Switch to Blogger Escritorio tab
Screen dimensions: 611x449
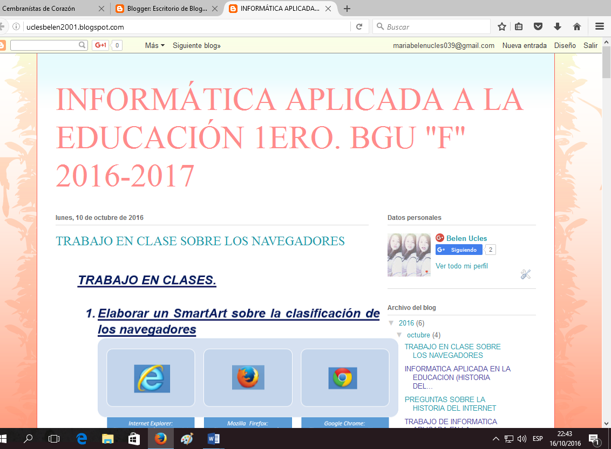tap(167, 9)
